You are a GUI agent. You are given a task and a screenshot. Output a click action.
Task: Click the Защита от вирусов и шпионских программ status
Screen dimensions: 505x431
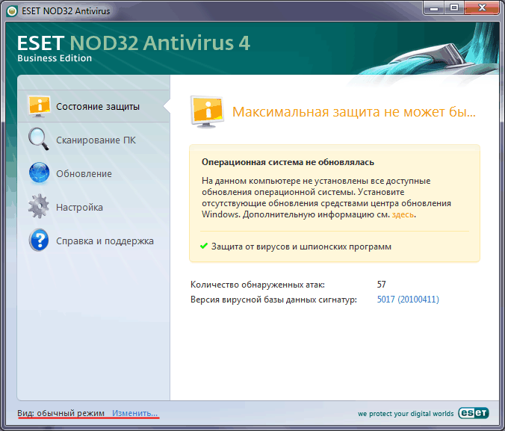(301, 246)
